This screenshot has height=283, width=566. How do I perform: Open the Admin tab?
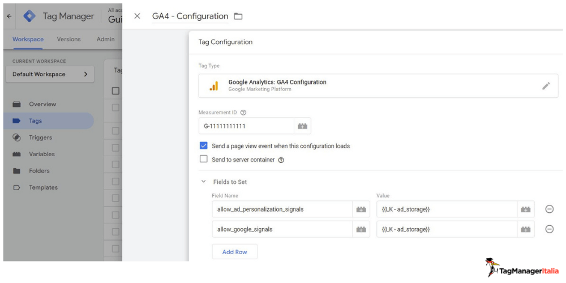coord(105,40)
